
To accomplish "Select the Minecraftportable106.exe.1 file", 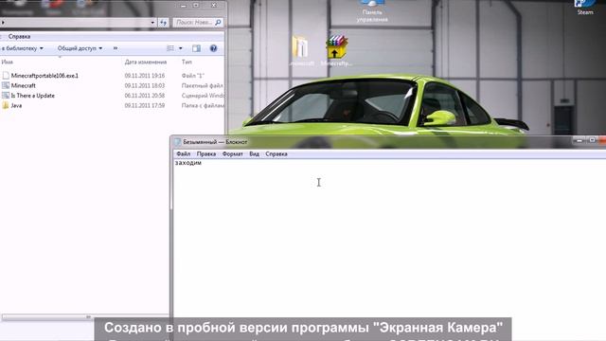I will 45,76.
